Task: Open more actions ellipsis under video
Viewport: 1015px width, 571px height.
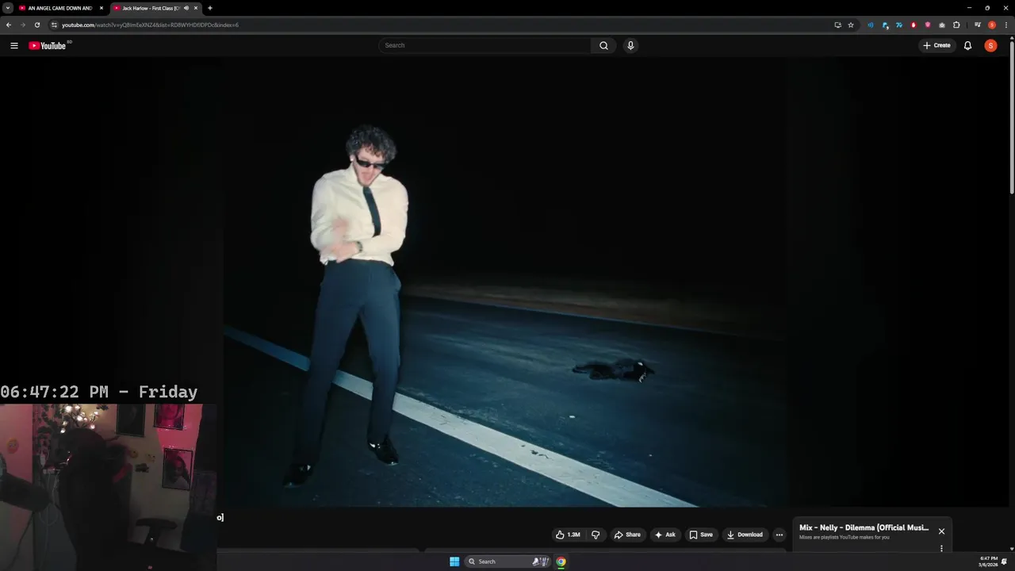Action: [779, 535]
